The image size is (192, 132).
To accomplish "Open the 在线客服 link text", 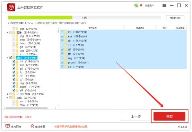I will click(x=40, y=126).
